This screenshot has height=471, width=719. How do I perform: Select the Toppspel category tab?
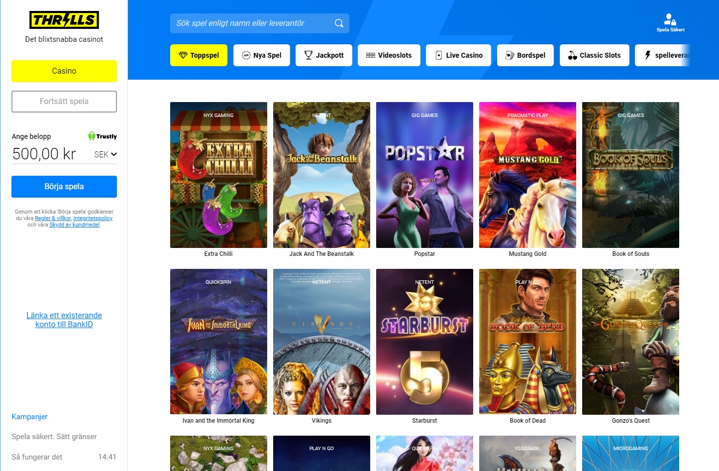click(x=199, y=55)
